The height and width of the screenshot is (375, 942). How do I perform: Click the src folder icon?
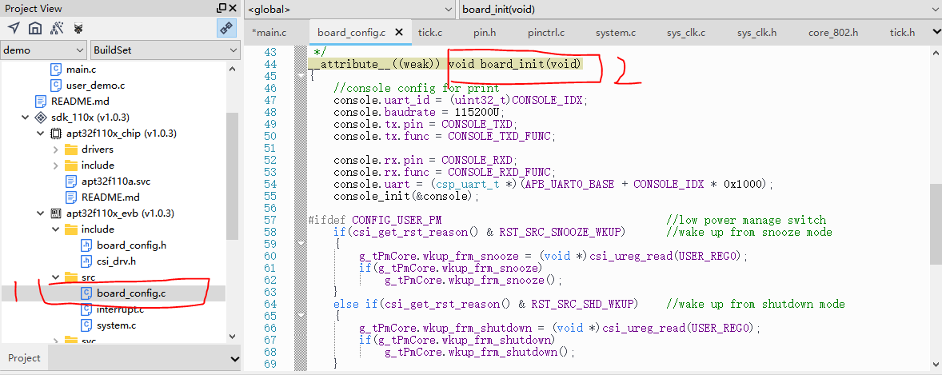tap(71, 277)
